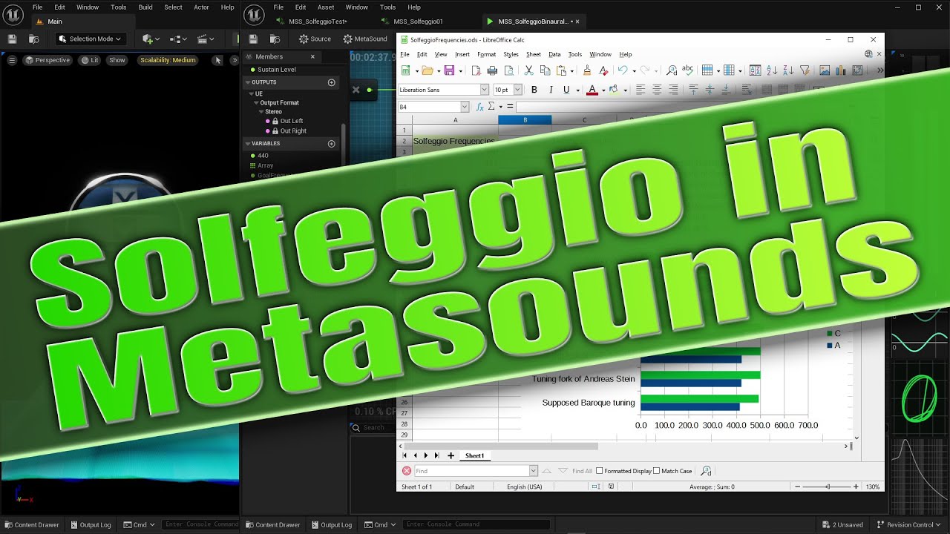Toggle Bold formatting in Calc
This screenshot has width=950, height=534.
click(534, 90)
